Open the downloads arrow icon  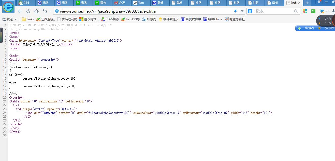click(x=333, y=11)
